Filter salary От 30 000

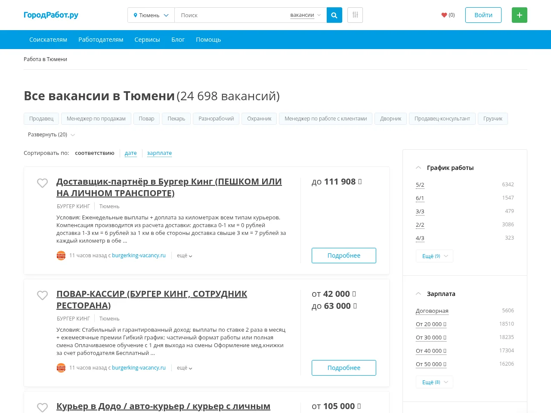[431, 338]
